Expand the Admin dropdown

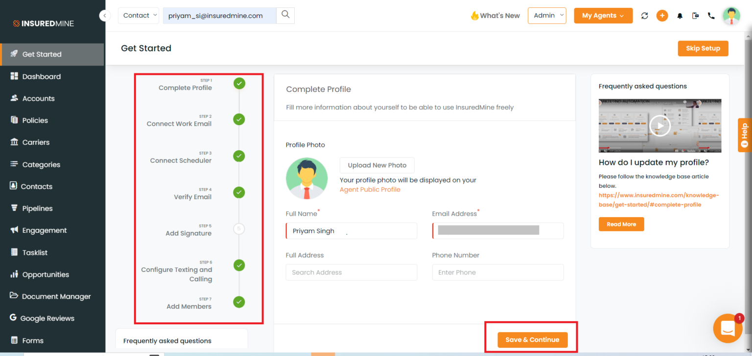547,15
